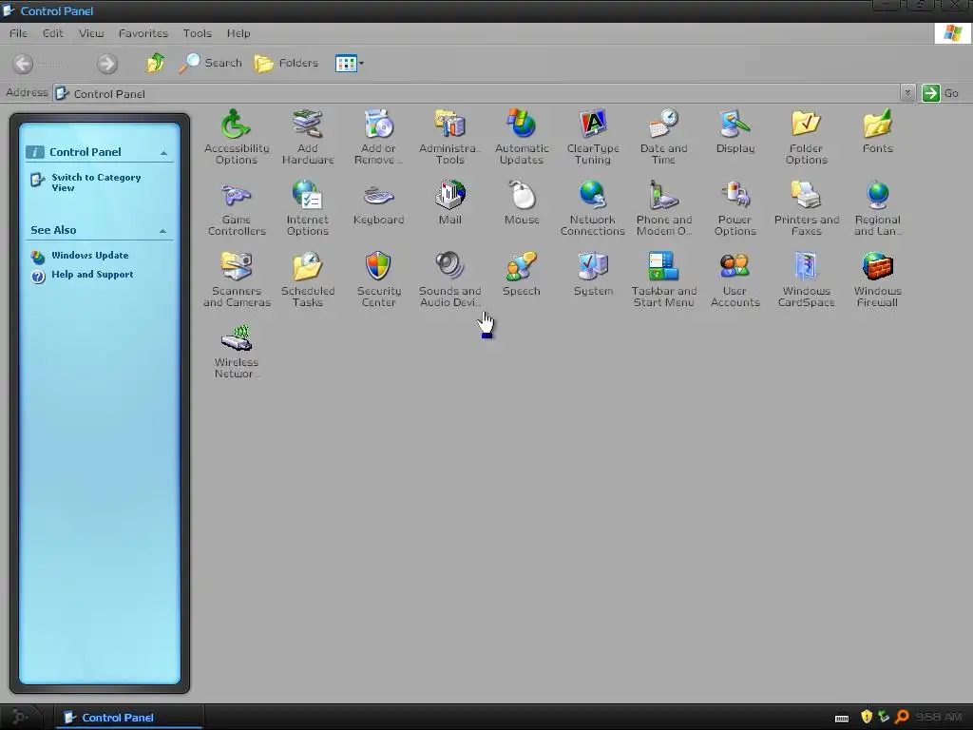Image resolution: width=973 pixels, height=730 pixels.
Task: Open the Fonts folder icon
Action: [877, 131]
